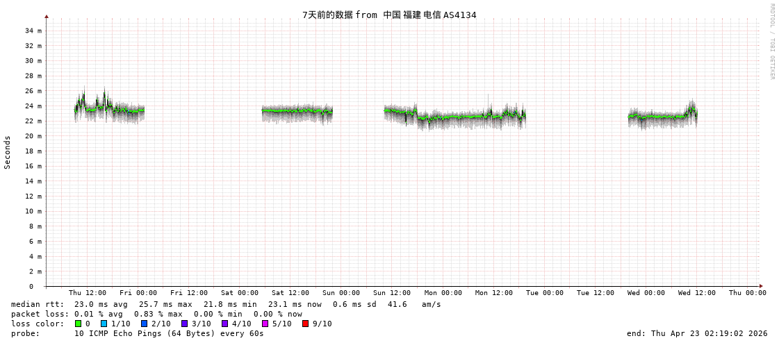
Task: Click the 'Tue 12:00' time axis label
Action: (595, 293)
